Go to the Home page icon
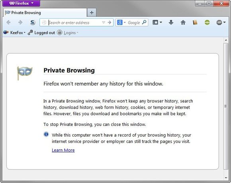The image size is (231, 183). pos(183,22)
